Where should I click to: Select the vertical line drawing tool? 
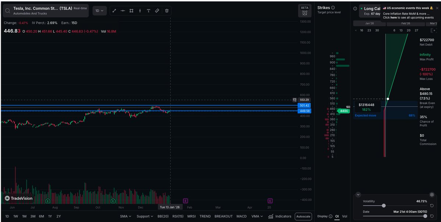(140, 11)
